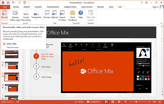Upload the mix
This screenshot has height=104, width=164.
click(54, 14)
